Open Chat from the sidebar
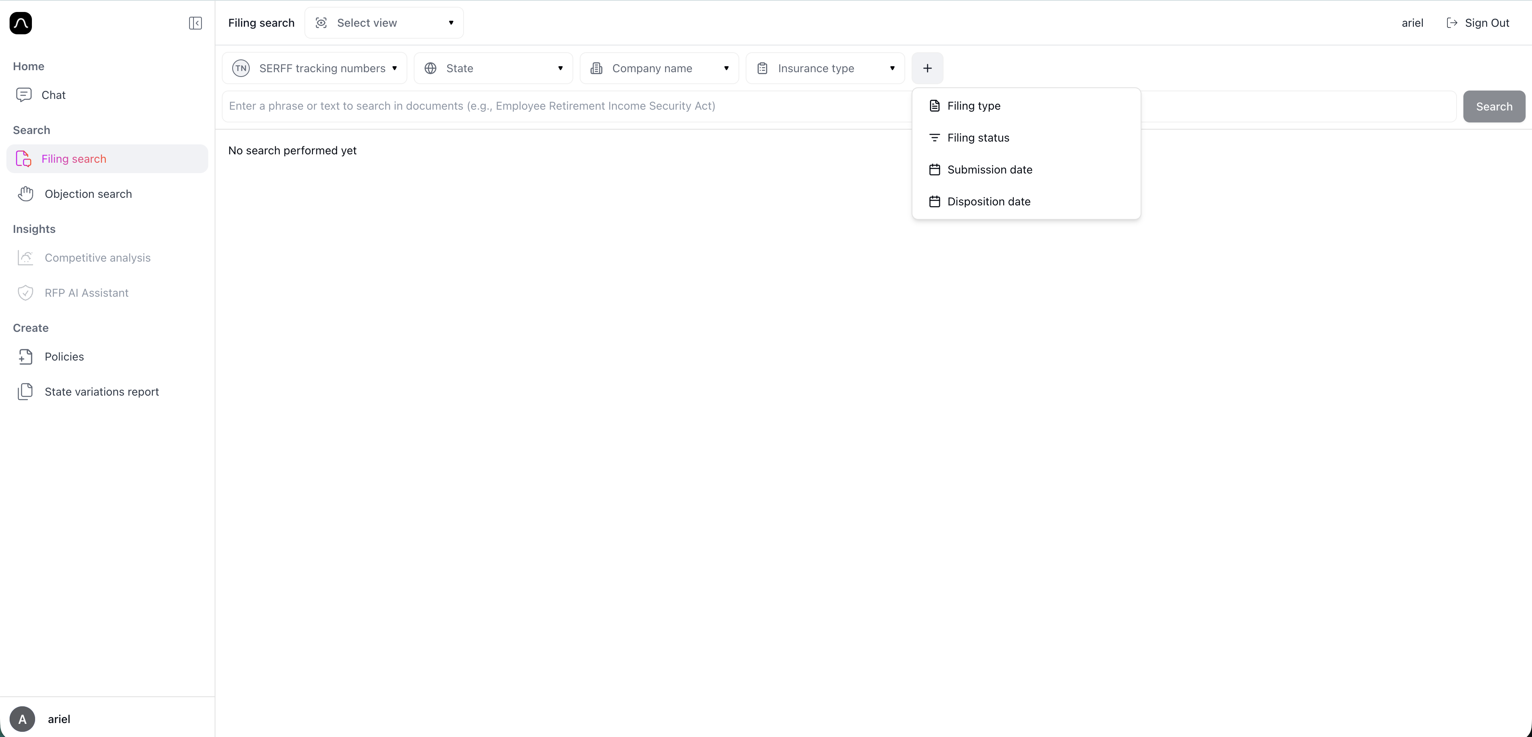Screen dimensions: 1532x737 tap(53, 95)
